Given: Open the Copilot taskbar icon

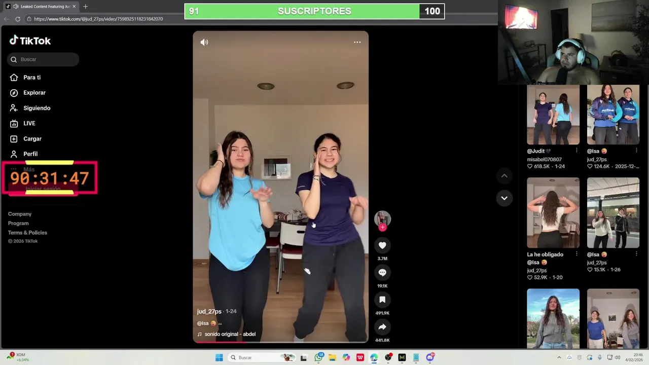Looking at the screenshot, I should (346, 357).
